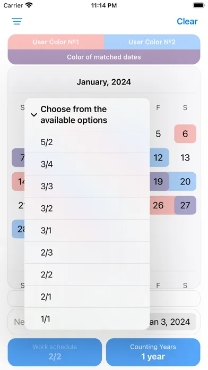
Task: Tap the User Color №2 swatch
Action: (152, 42)
